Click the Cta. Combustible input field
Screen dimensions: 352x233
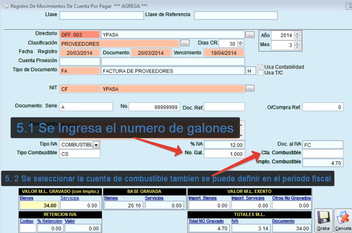(x=322, y=154)
